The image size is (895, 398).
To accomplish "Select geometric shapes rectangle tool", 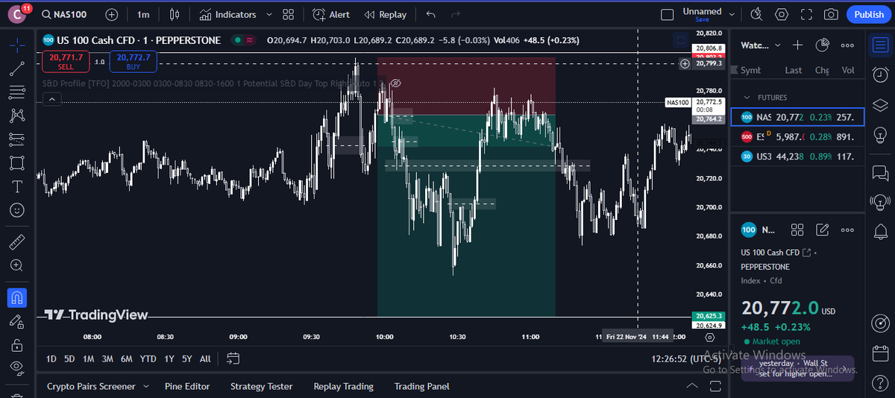I will (x=17, y=162).
